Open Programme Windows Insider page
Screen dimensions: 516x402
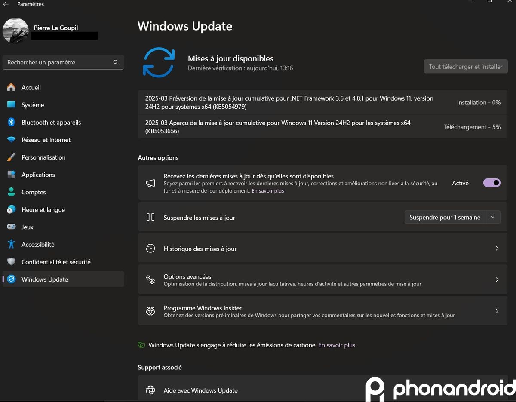(x=322, y=311)
